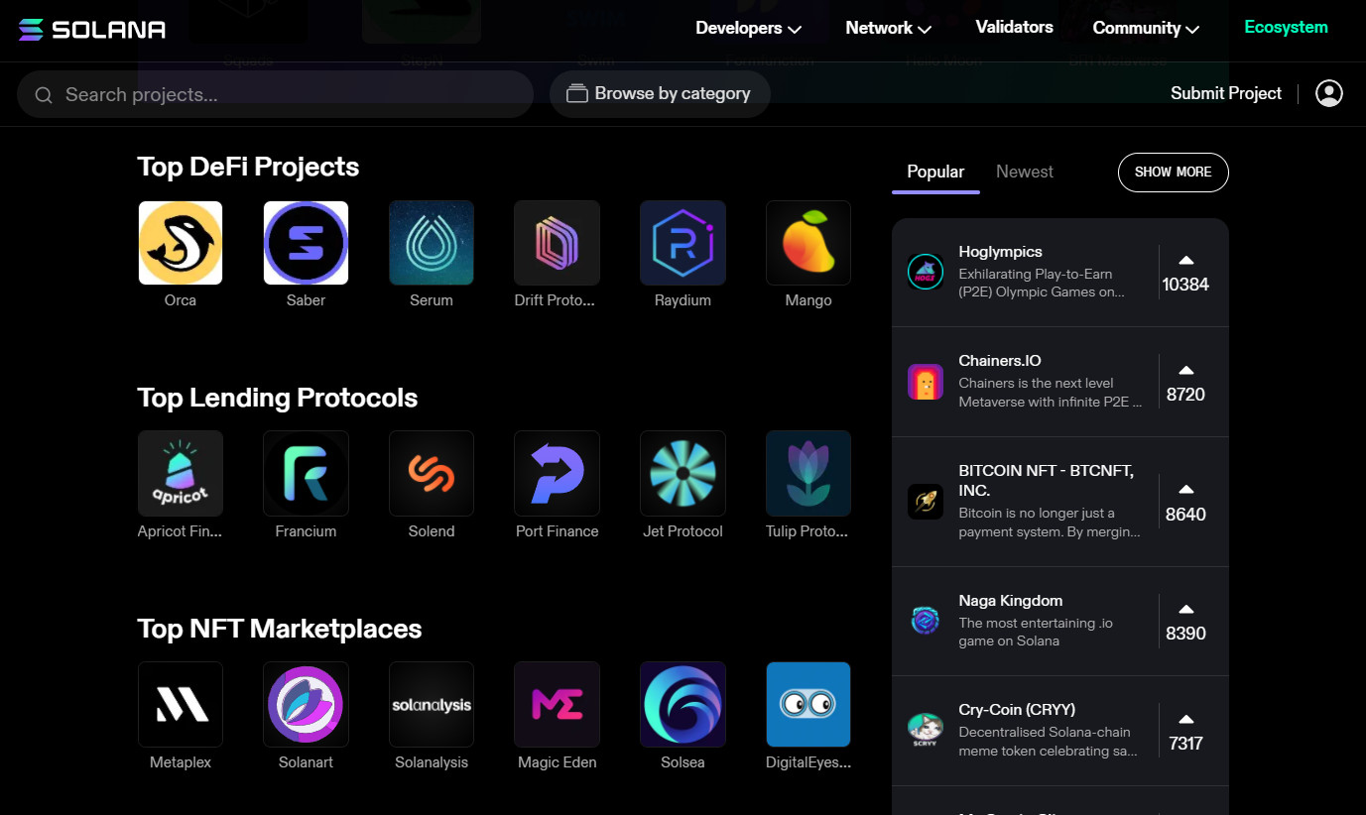The height and width of the screenshot is (815, 1366).
Task: Click the 10384 vote count
Action: tap(1185, 285)
